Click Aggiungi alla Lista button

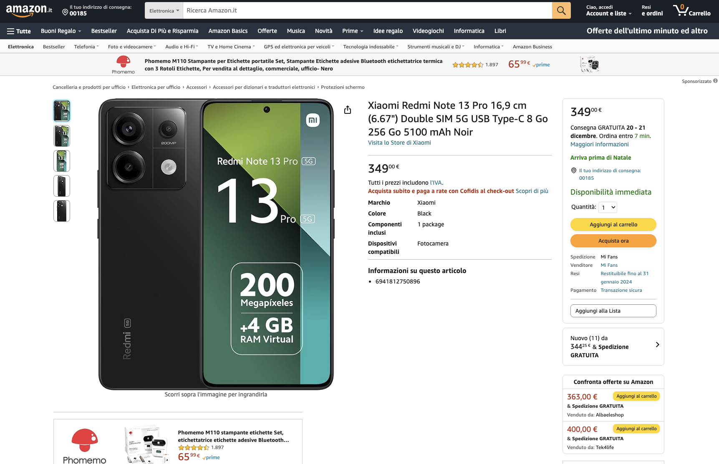pos(613,311)
